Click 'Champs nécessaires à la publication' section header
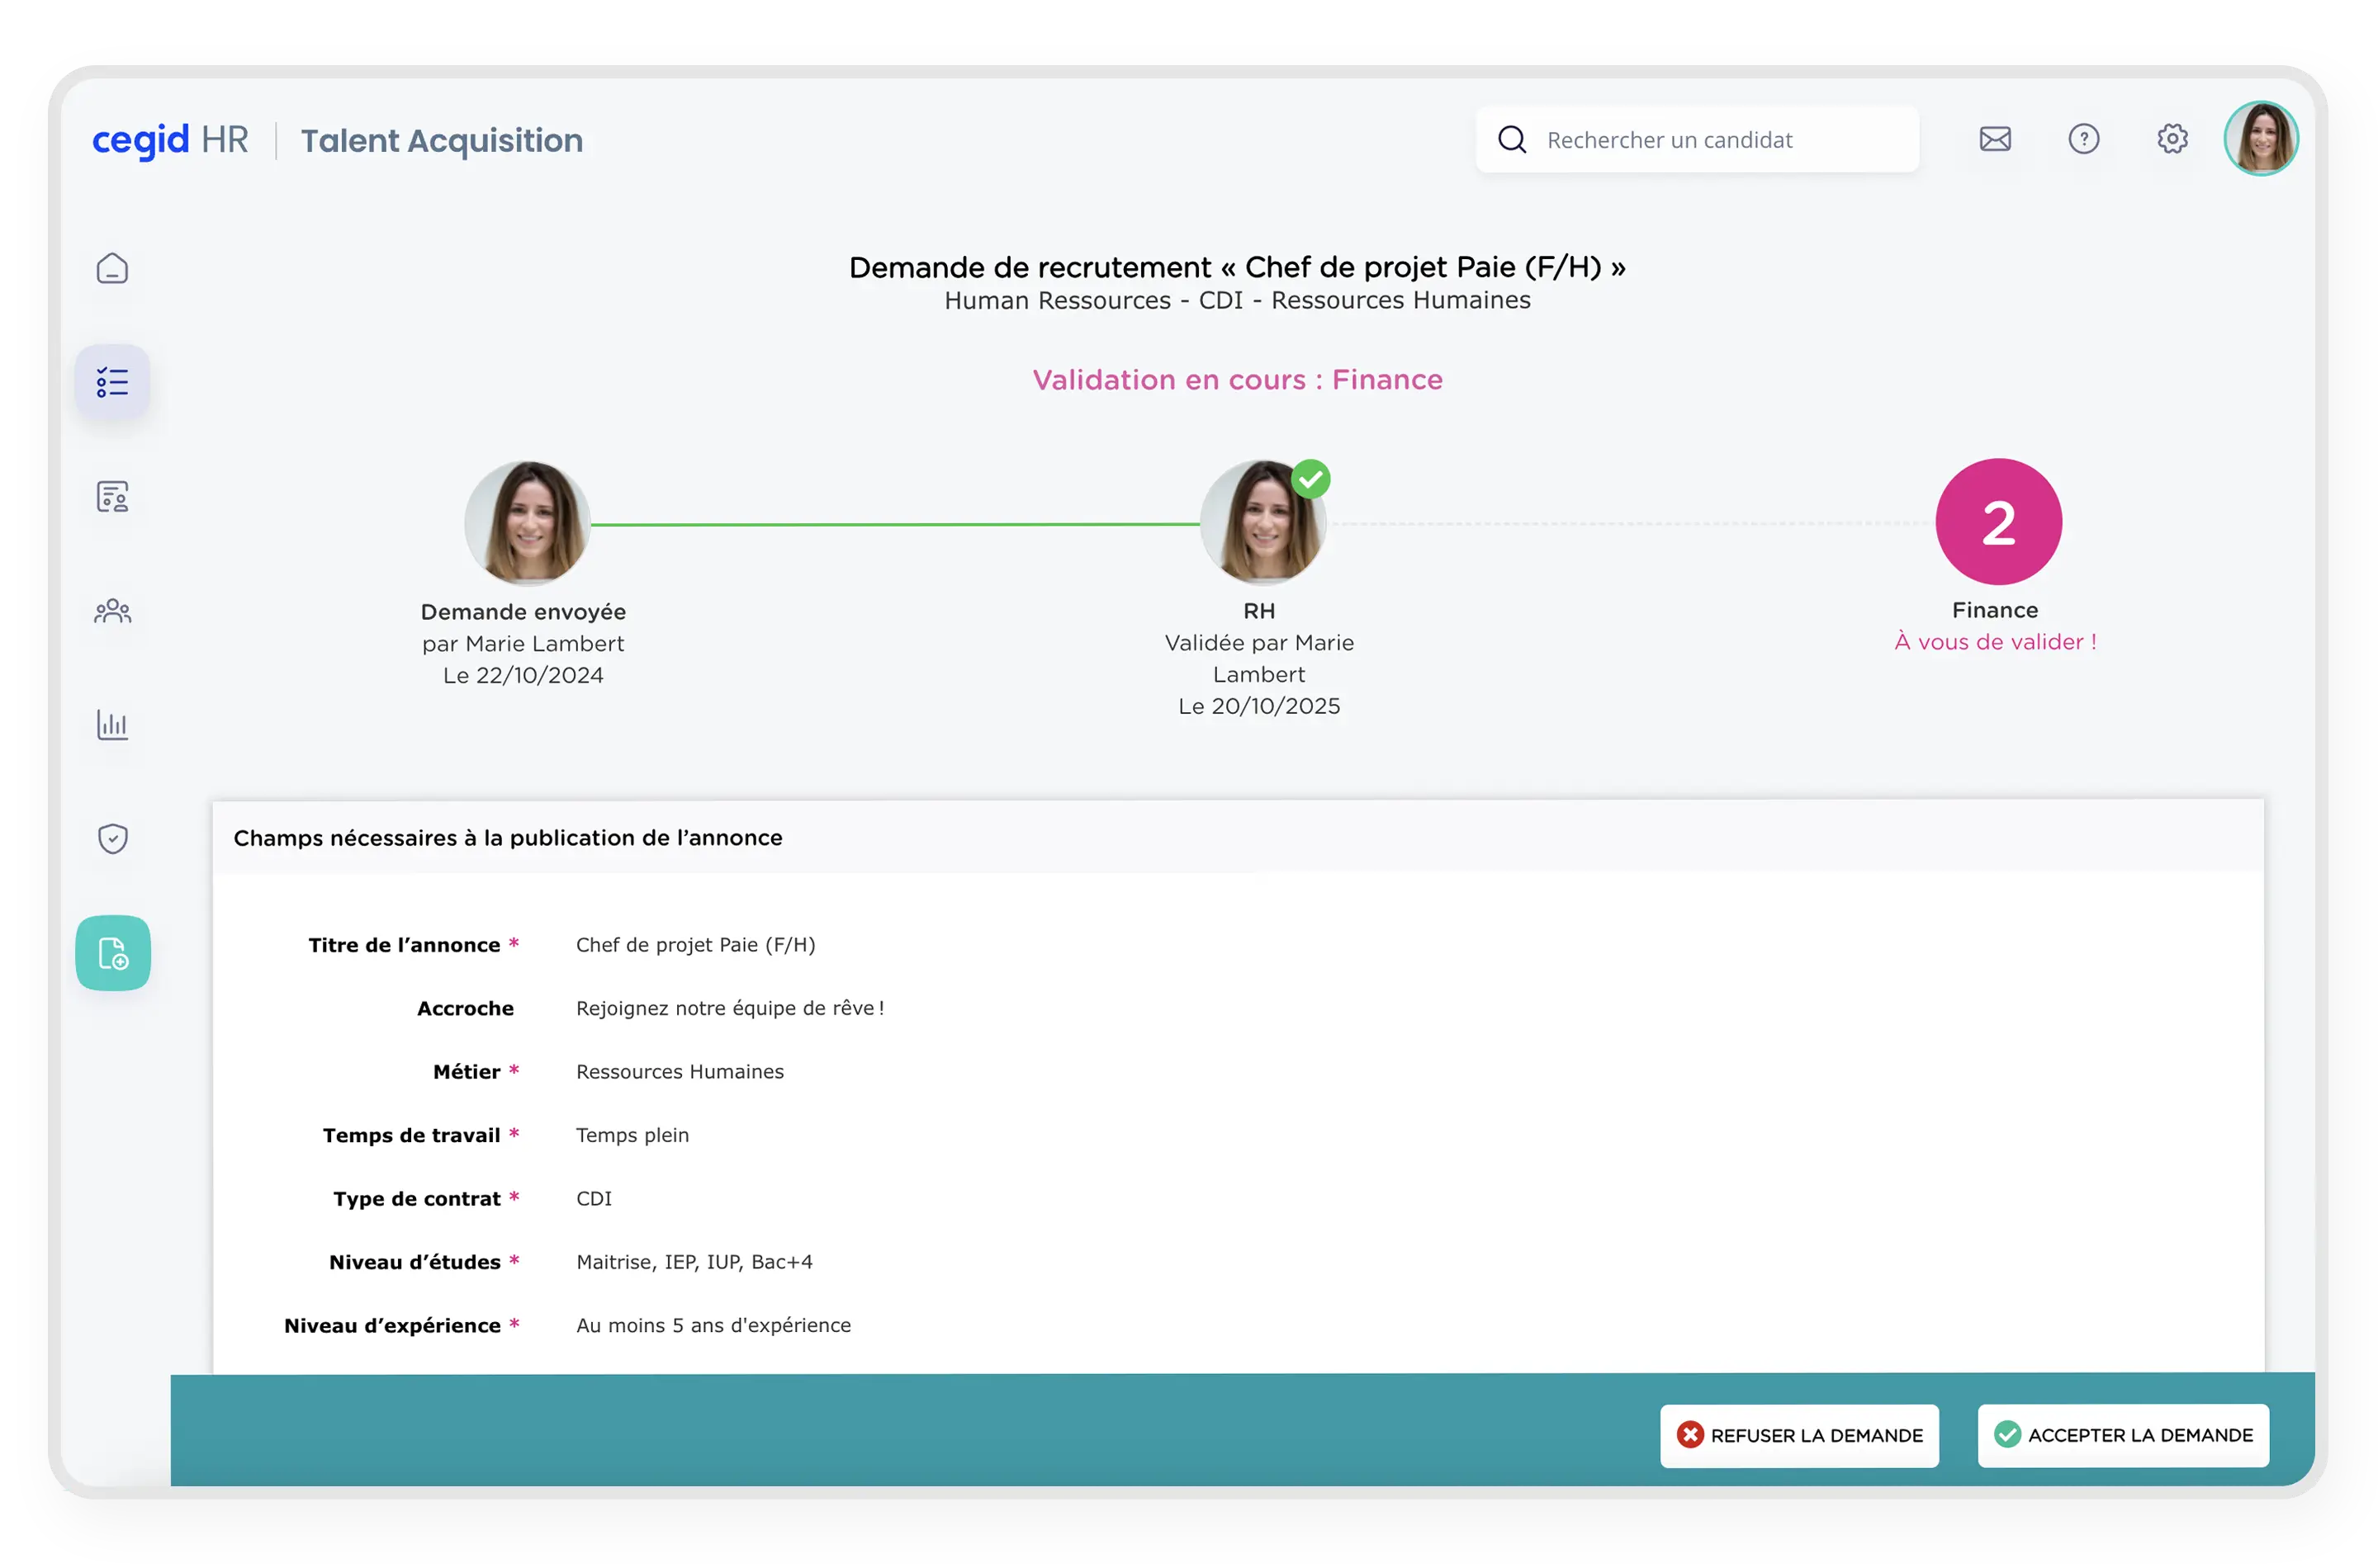Screen dimensions: 2378x1568 pyautogui.click(x=507, y=838)
